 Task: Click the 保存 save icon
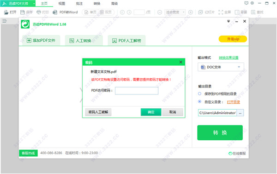23,12
